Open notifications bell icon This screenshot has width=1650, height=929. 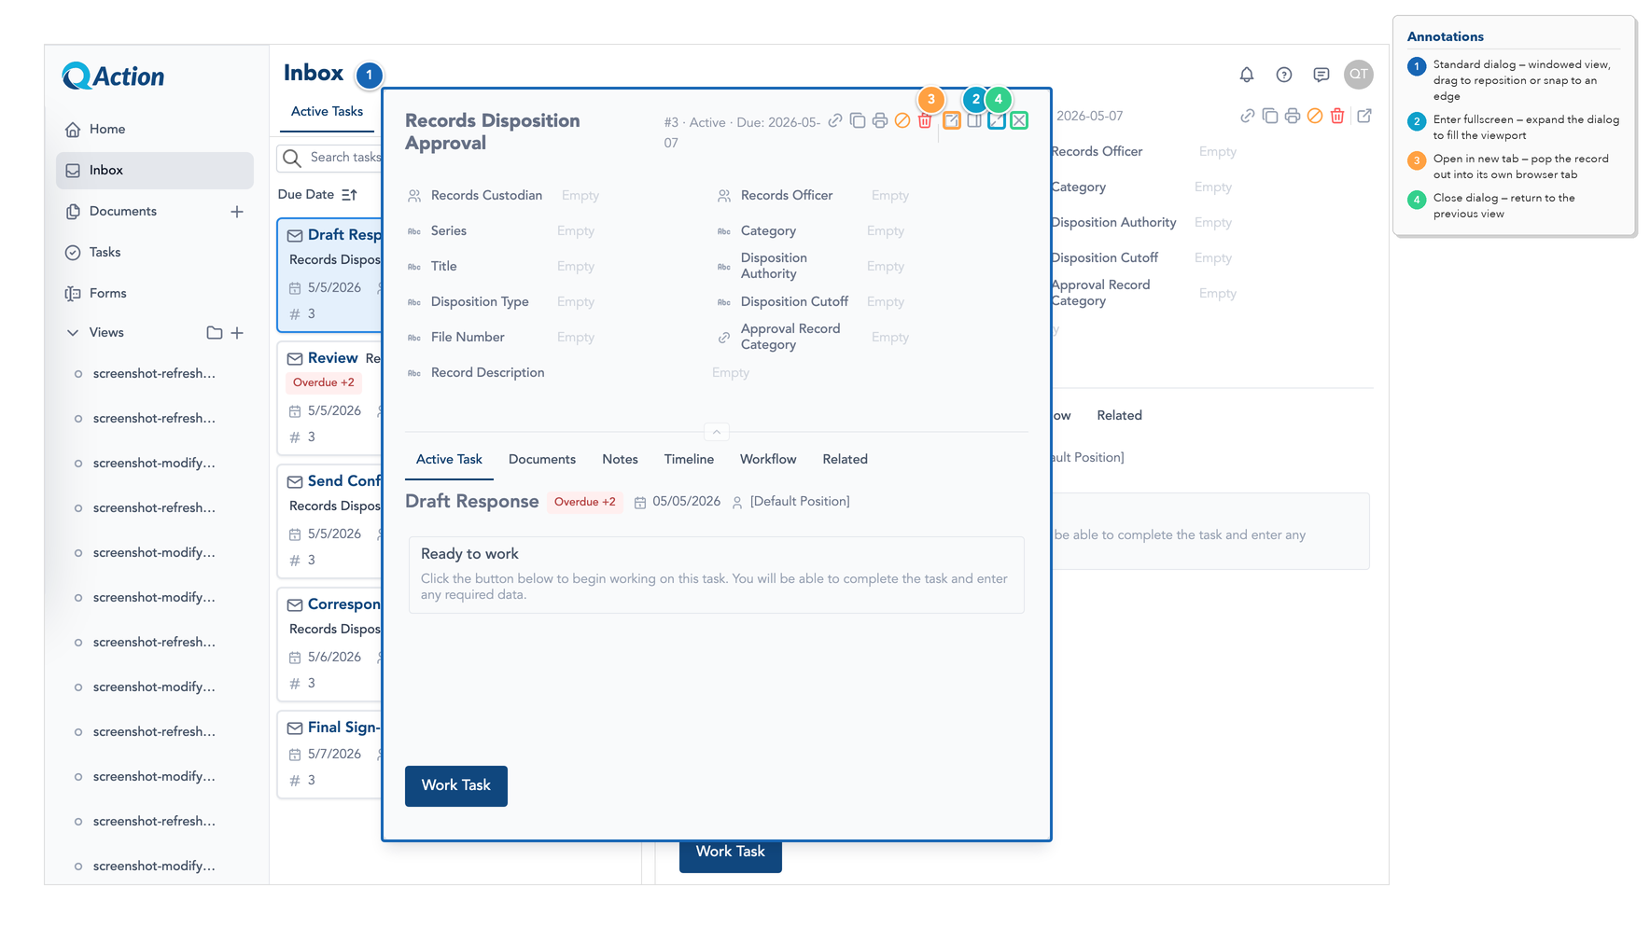pos(1247,75)
